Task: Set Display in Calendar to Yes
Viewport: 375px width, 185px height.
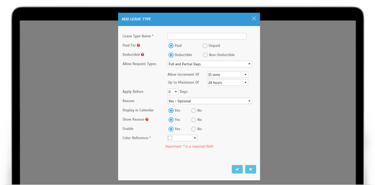Action: tap(171, 111)
